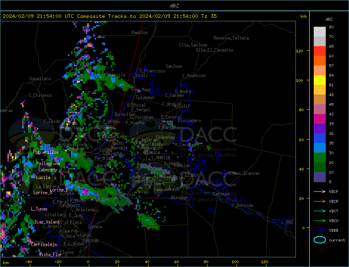
Task: Click the Lucila place label
Action: click(43, 177)
